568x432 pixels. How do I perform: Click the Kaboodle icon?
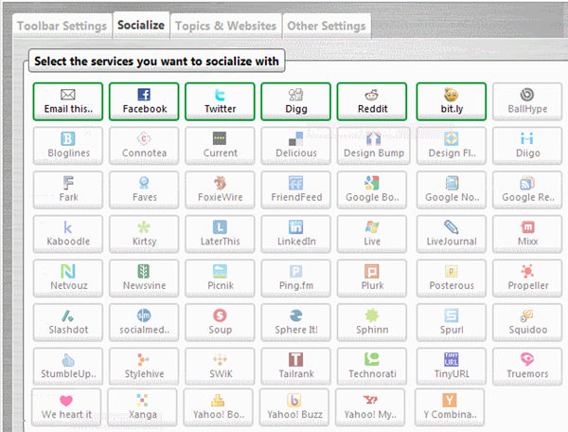pos(68,227)
